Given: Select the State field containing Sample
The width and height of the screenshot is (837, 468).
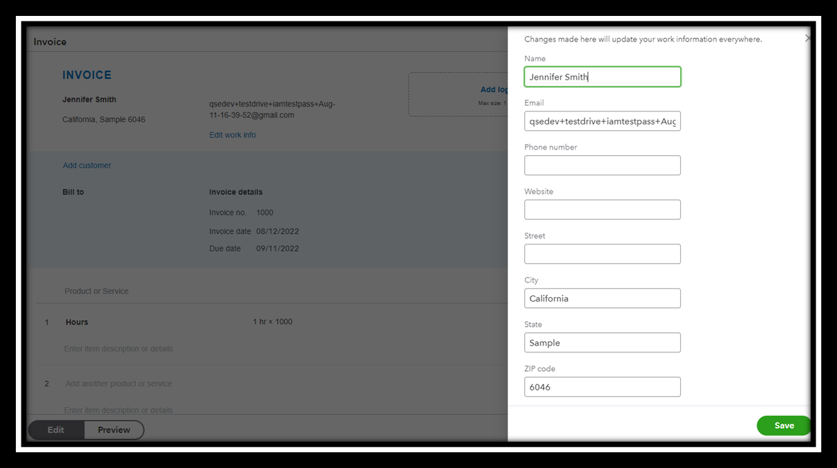Looking at the screenshot, I should pyautogui.click(x=602, y=343).
